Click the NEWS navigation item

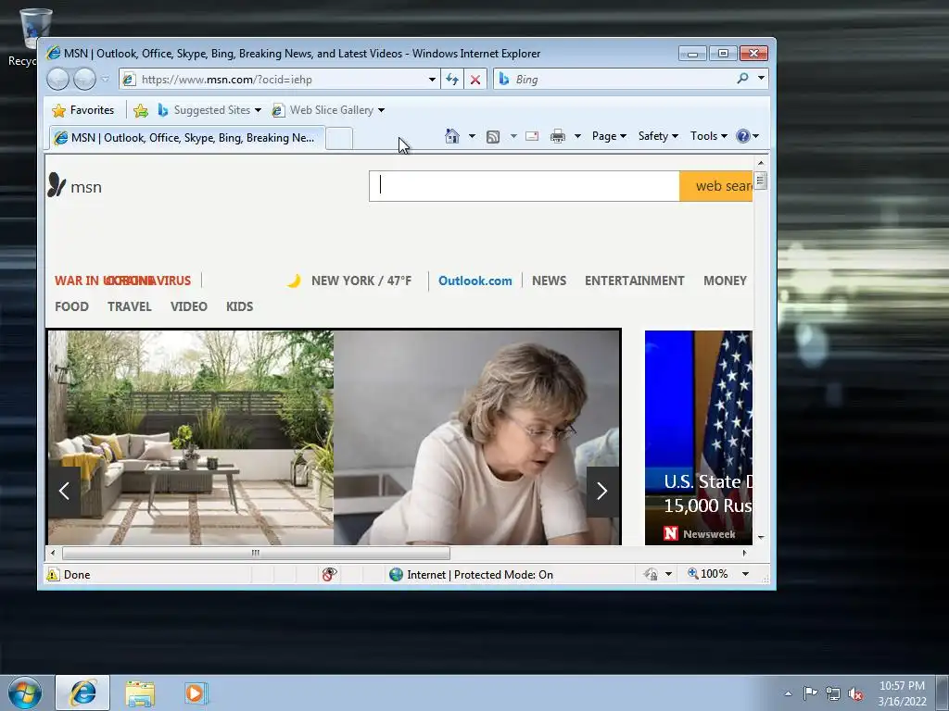click(549, 281)
